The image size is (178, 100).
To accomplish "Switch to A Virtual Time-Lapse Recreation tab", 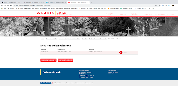I will coord(56,2).
